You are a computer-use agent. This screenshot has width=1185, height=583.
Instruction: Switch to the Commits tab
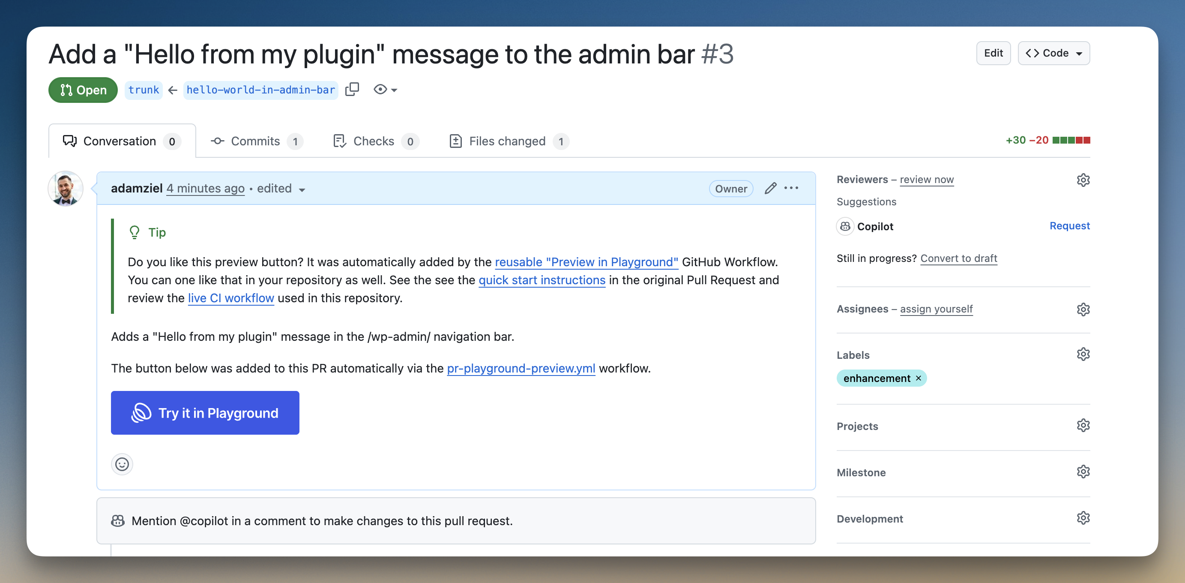(256, 141)
